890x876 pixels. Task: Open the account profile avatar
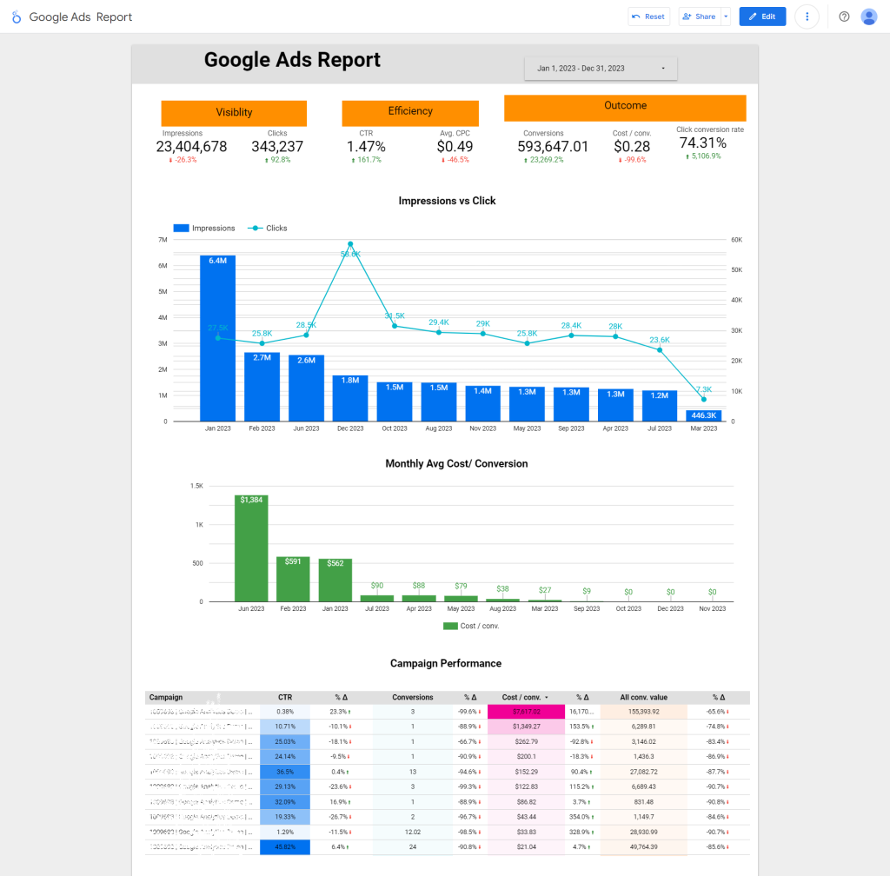click(868, 17)
